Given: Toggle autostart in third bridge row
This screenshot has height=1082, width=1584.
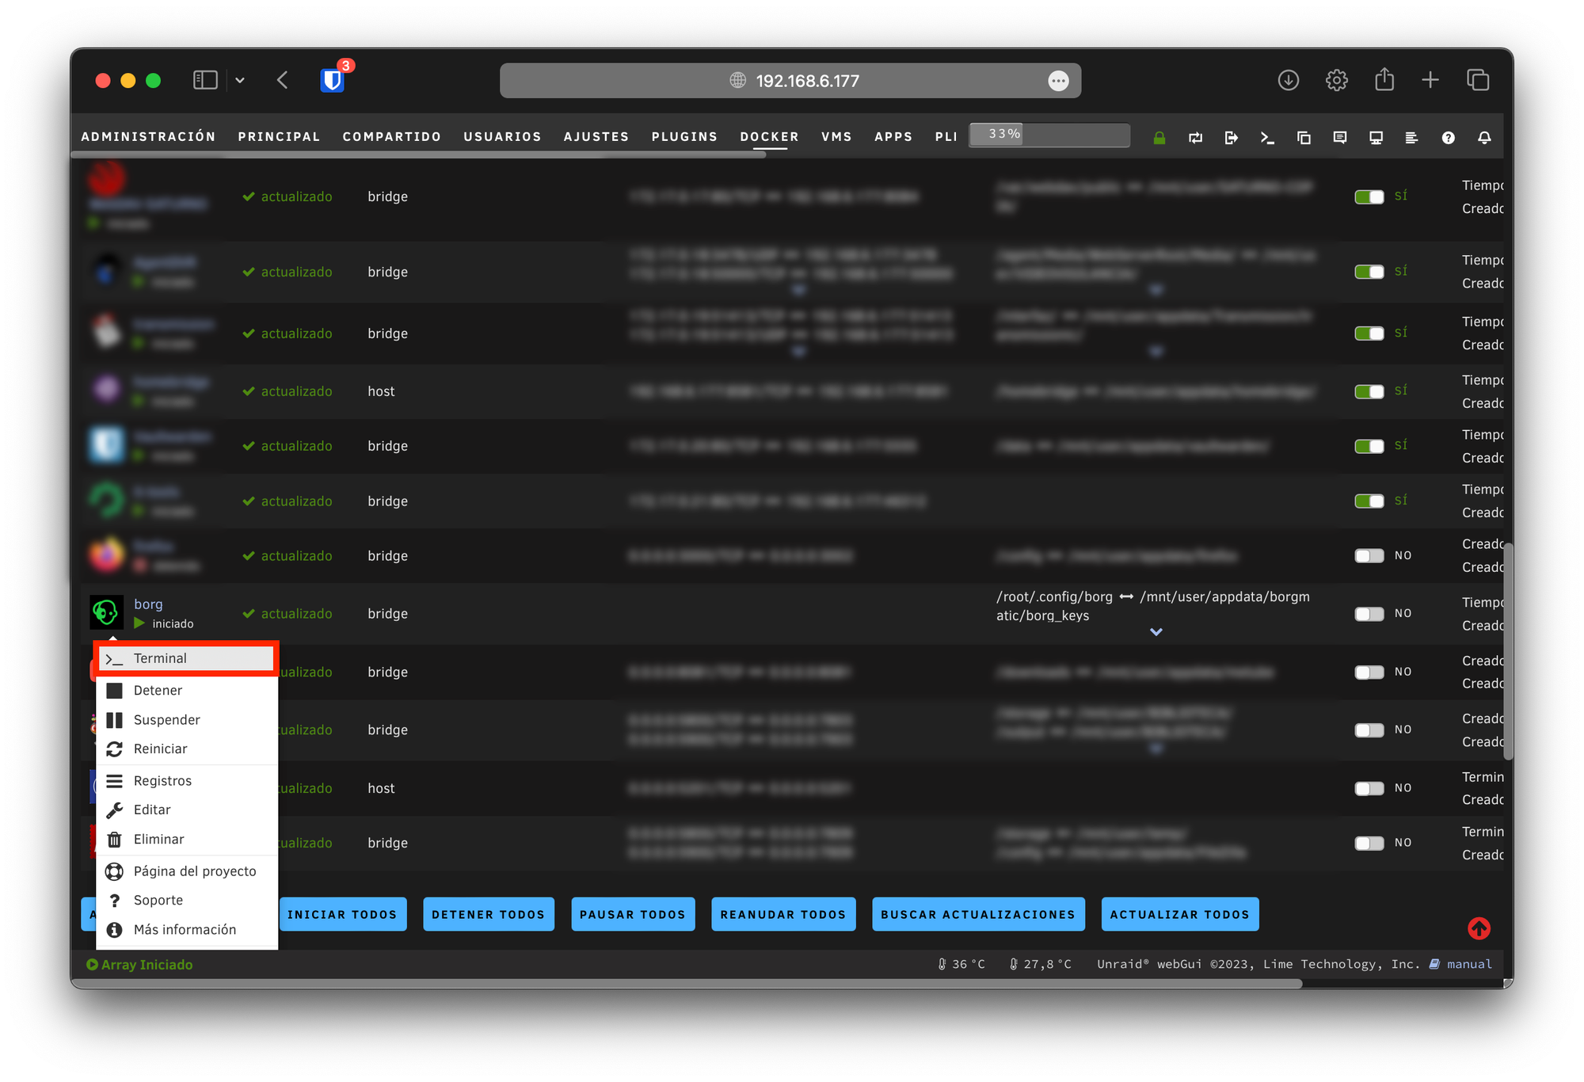Looking at the screenshot, I should (x=1369, y=333).
